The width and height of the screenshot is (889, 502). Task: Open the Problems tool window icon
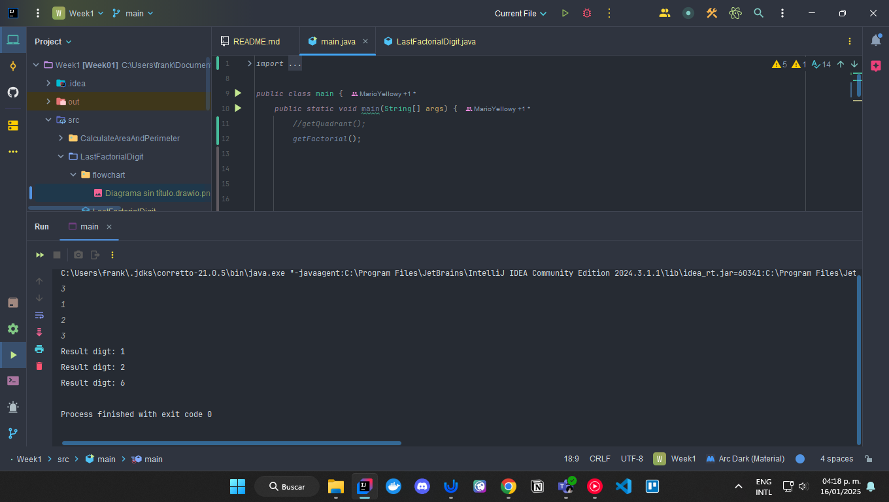[x=13, y=407]
